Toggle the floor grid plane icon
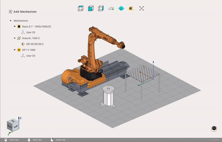222x142 pixels. (x=111, y=9)
